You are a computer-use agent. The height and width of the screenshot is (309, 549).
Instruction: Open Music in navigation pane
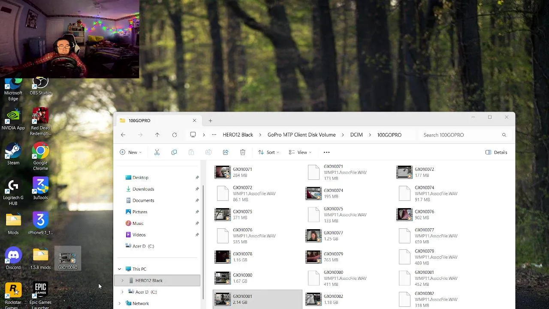click(x=138, y=224)
